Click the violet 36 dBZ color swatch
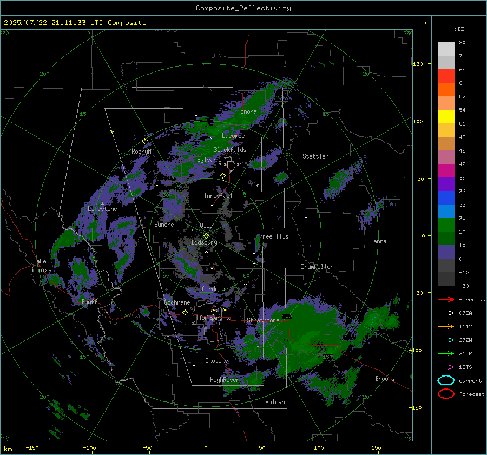 pyautogui.click(x=446, y=184)
